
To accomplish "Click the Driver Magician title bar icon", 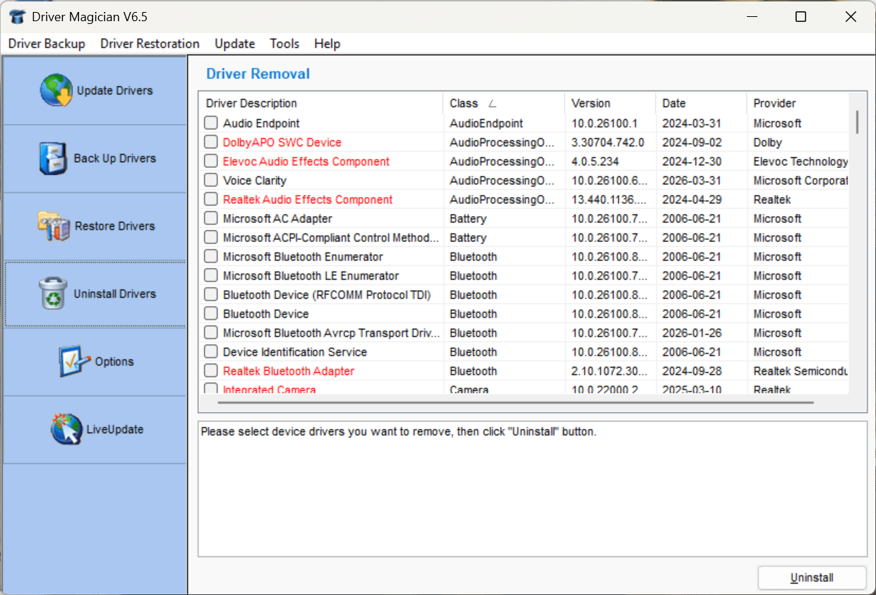I will pos(17,17).
